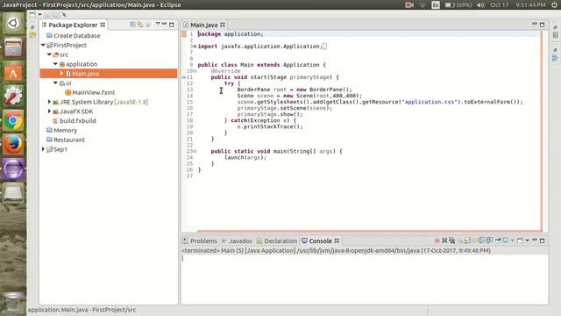
Task: Select the Package Explorer tab
Action: click(74, 25)
